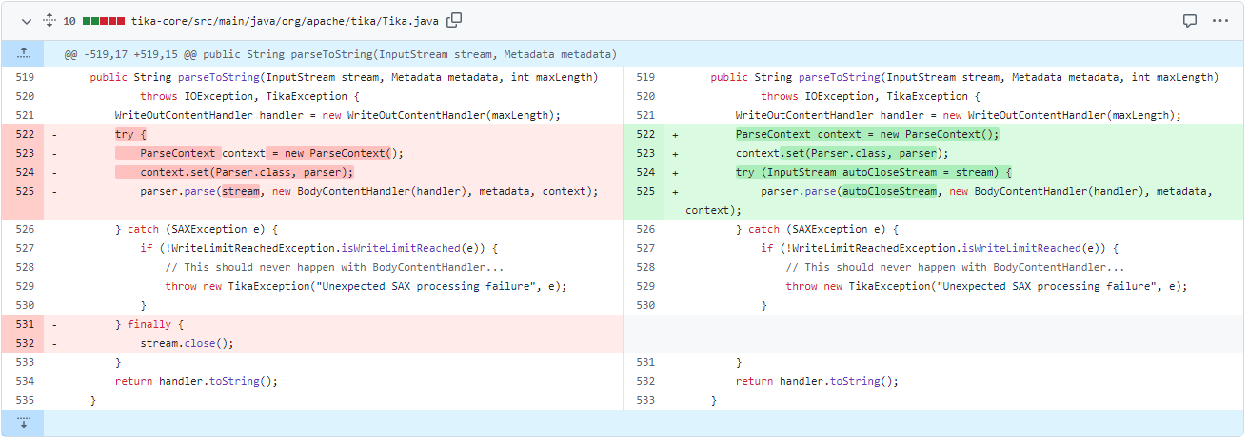The width and height of the screenshot is (1248, 439).
Task: Open the comment icon on file header
Action: [1189, 20]
